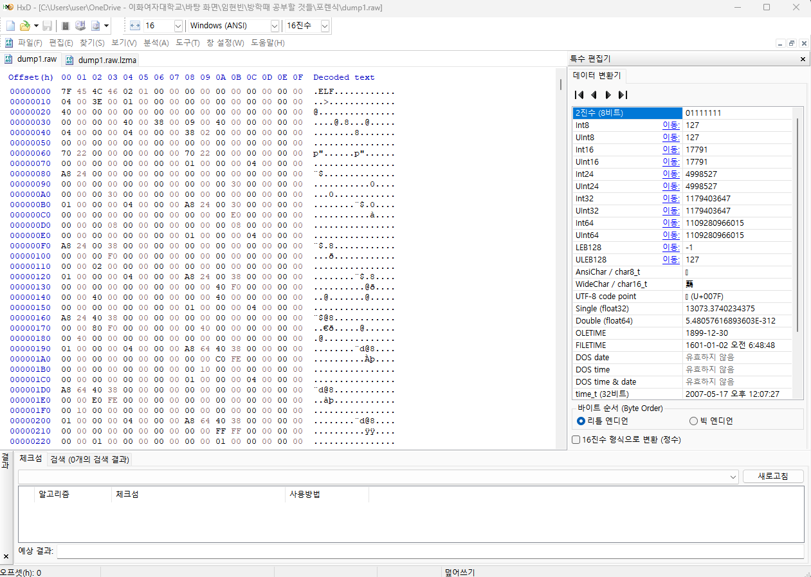
Task: Open the 창 설정(W) menu
Action: [225, 43]
